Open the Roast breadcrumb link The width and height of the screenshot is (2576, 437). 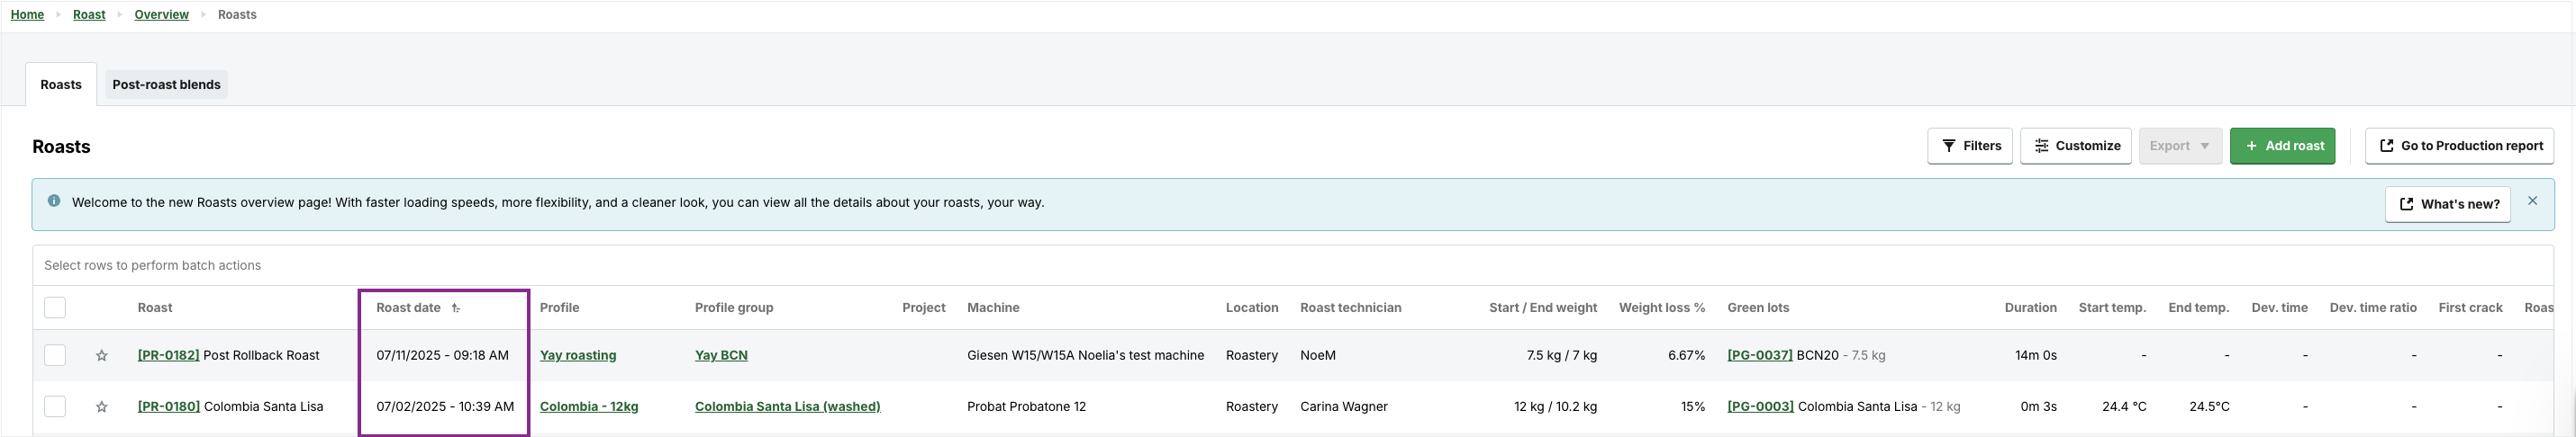[89, 15]
